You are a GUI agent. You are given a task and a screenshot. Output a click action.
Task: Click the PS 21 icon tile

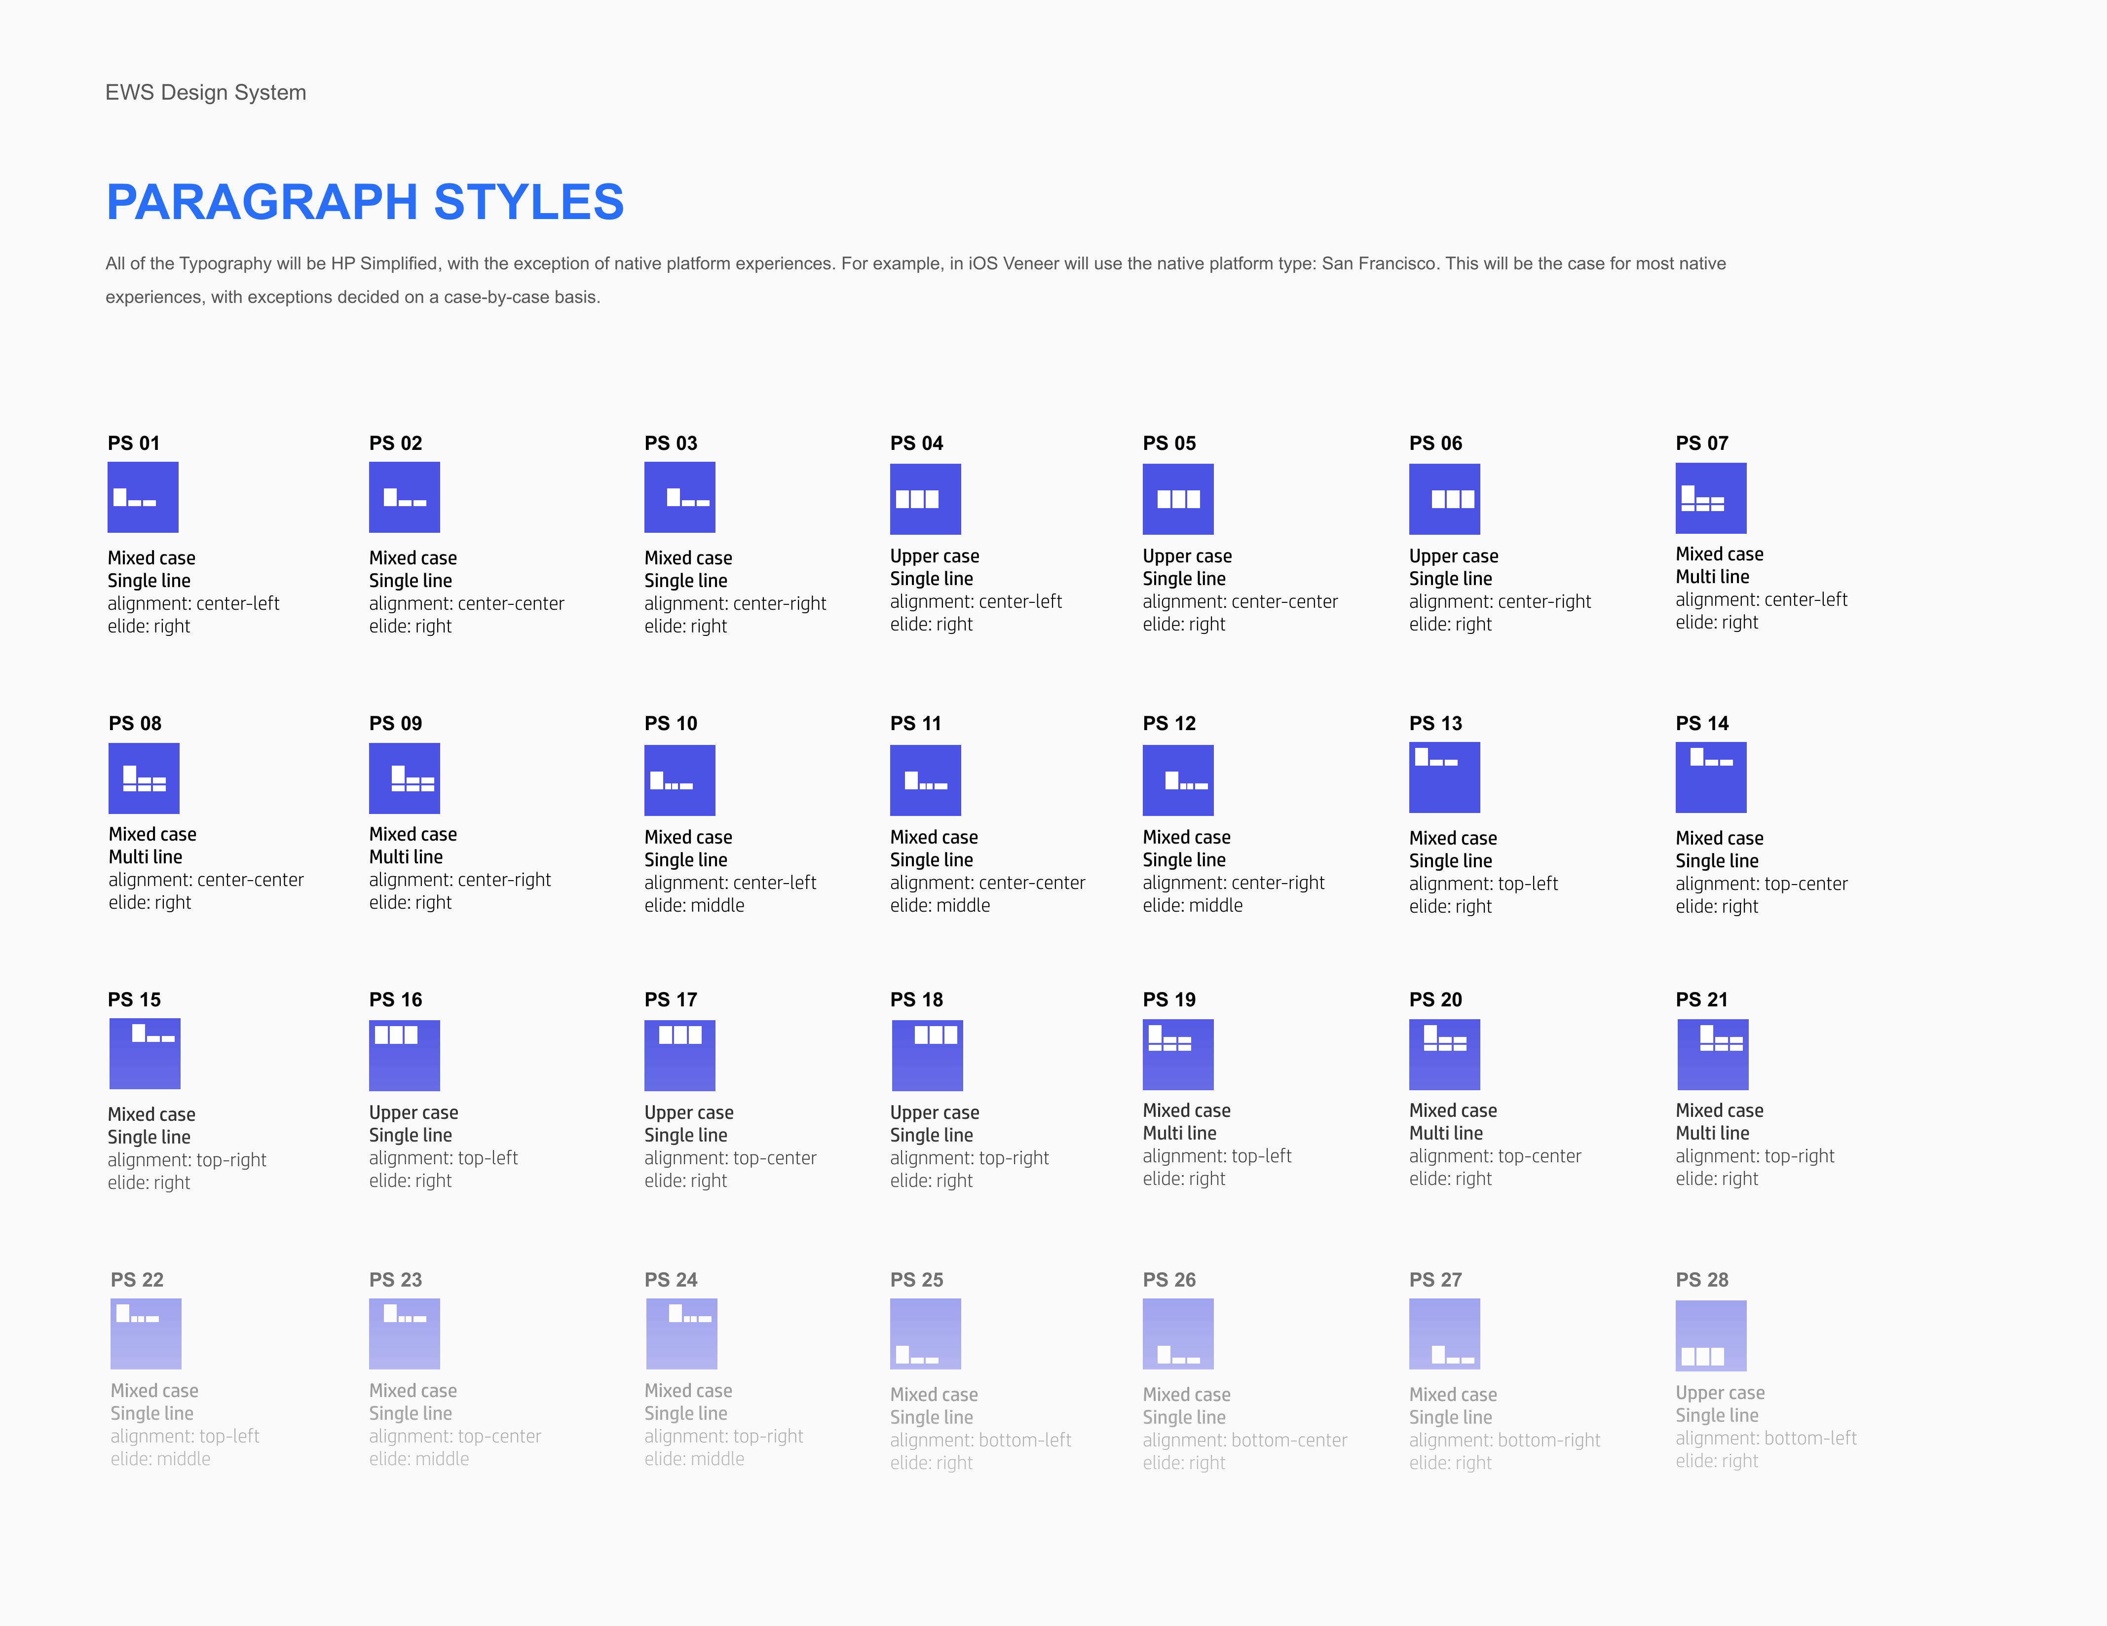tap(1712, 1055)
